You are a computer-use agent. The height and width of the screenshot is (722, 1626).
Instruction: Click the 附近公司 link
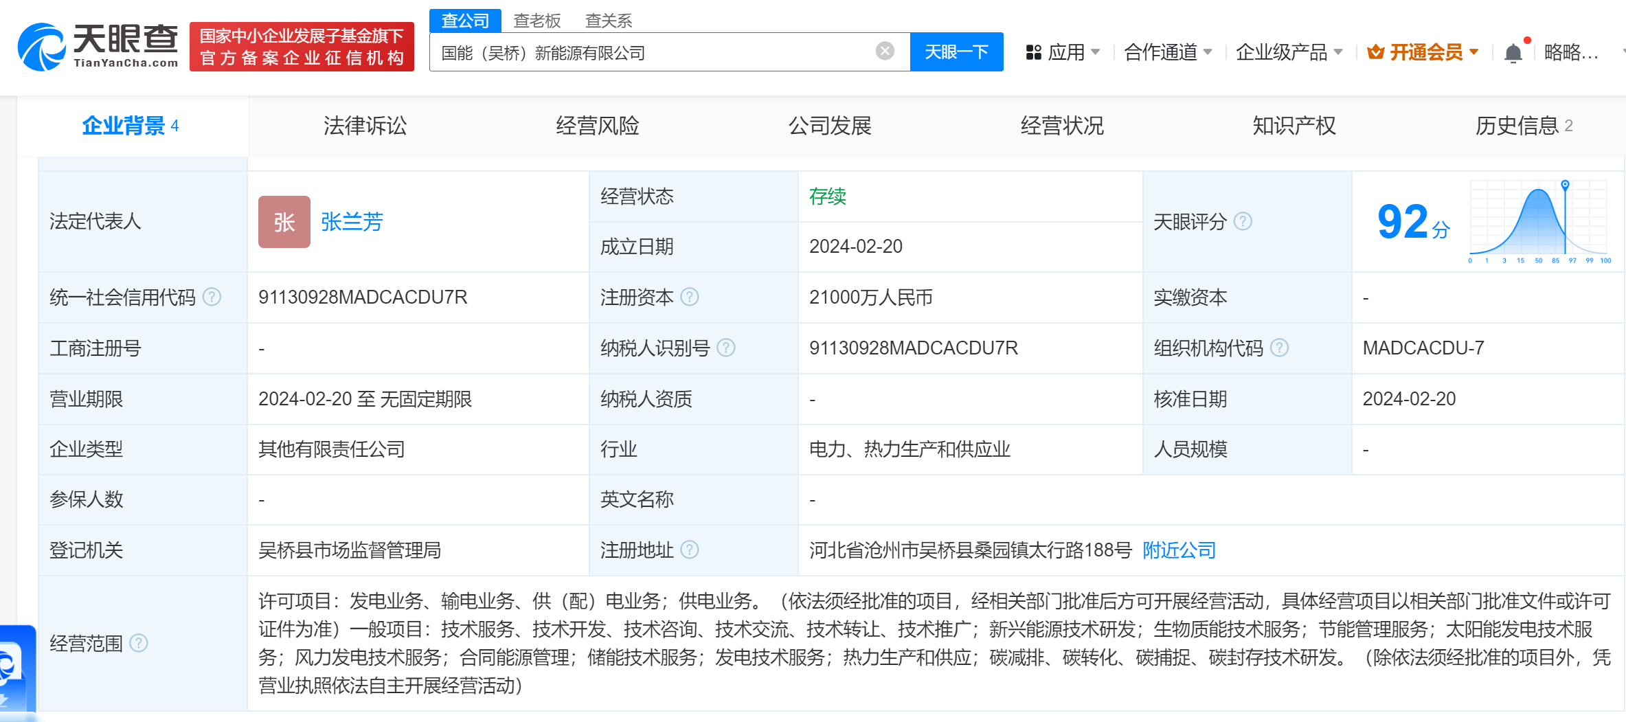pos(1179,550)
